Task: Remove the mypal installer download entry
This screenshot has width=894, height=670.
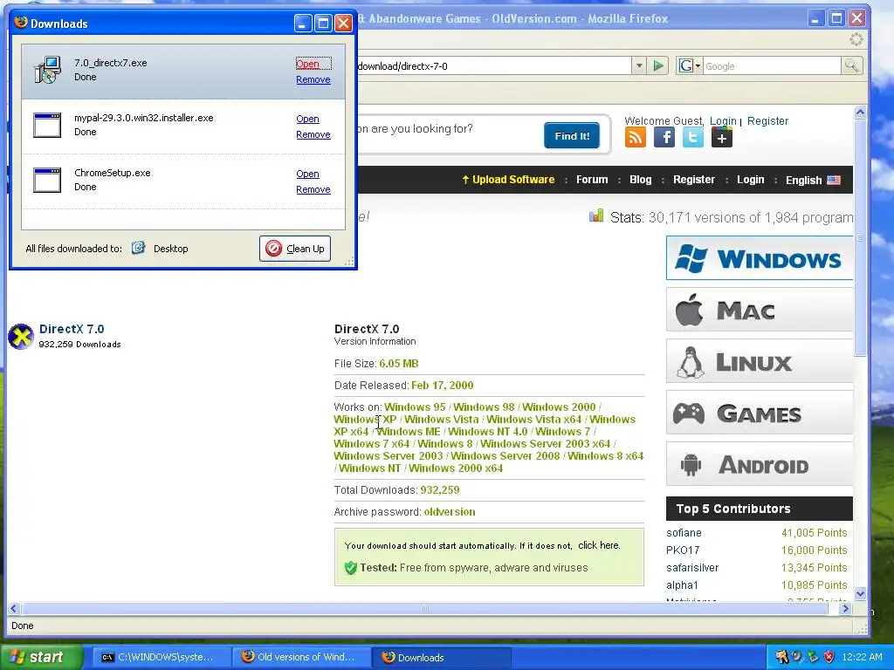Action: pos(313,134)
